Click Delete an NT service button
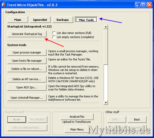154x138 pixels. coord(27,79)
